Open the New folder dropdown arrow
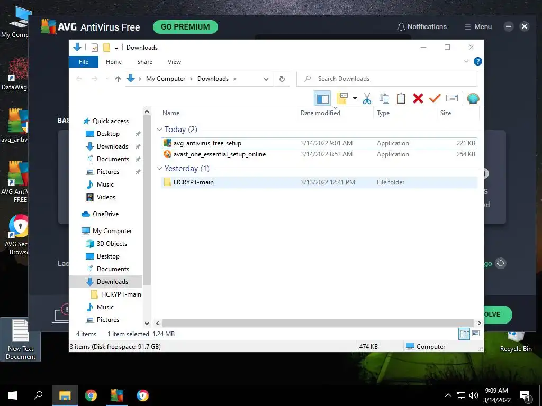The height and width of the screenshot is (406, 542). point(355,99)
